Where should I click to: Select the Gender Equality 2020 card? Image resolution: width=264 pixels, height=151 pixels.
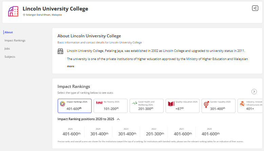pos(219,106)
